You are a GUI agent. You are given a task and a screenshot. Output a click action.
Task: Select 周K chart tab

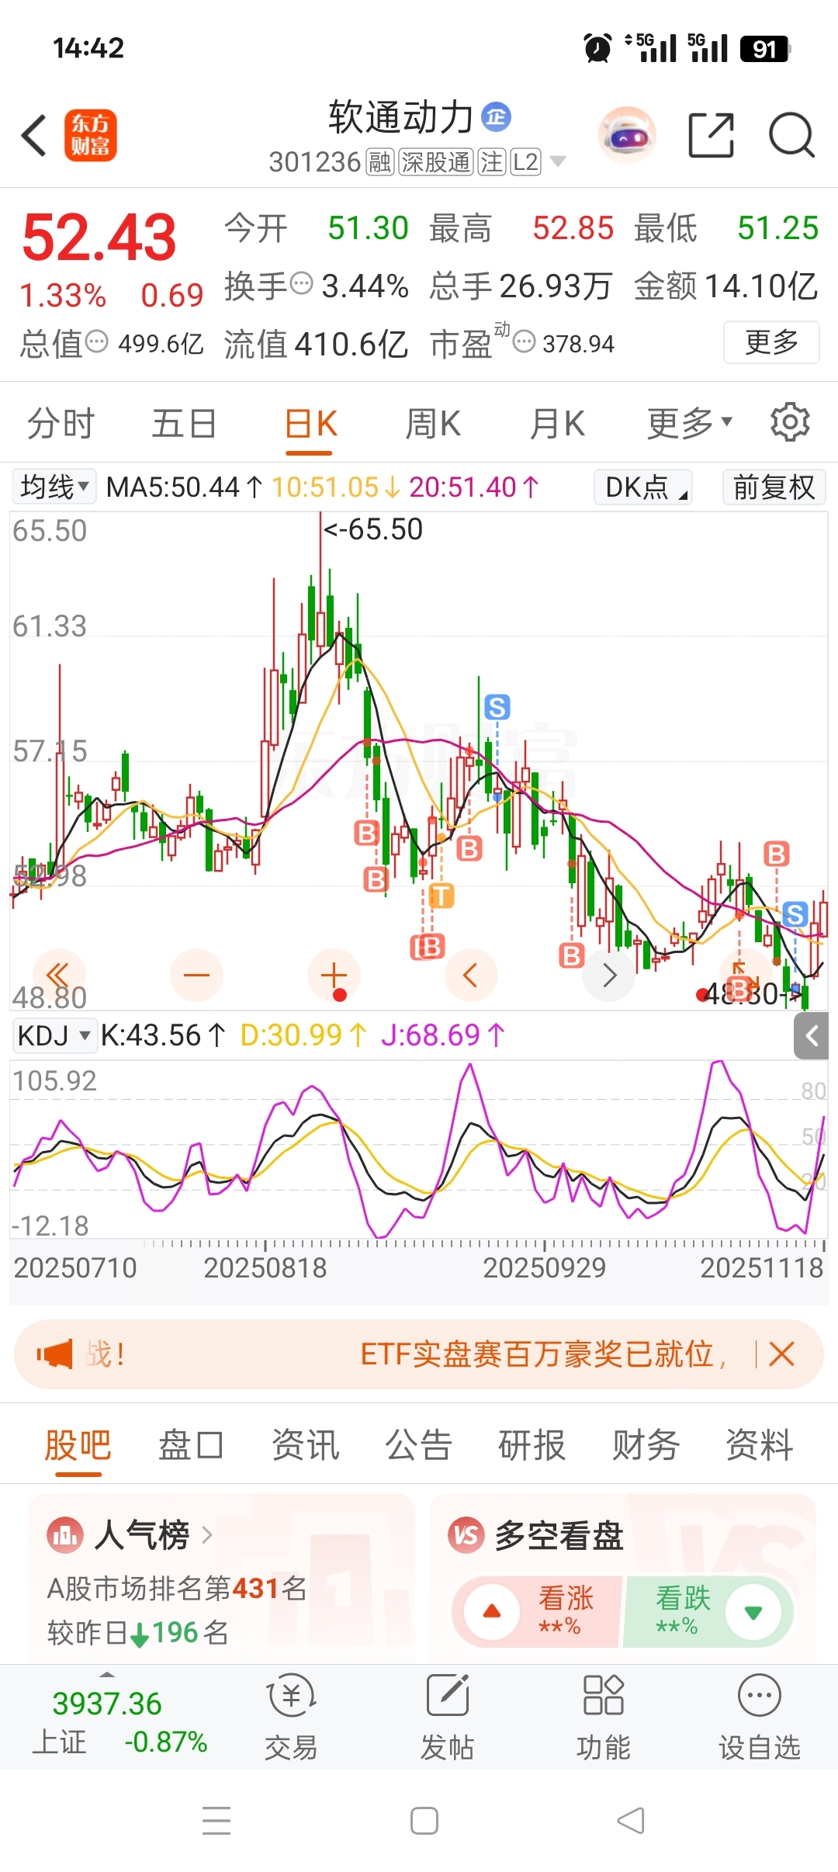click(433, 423)
